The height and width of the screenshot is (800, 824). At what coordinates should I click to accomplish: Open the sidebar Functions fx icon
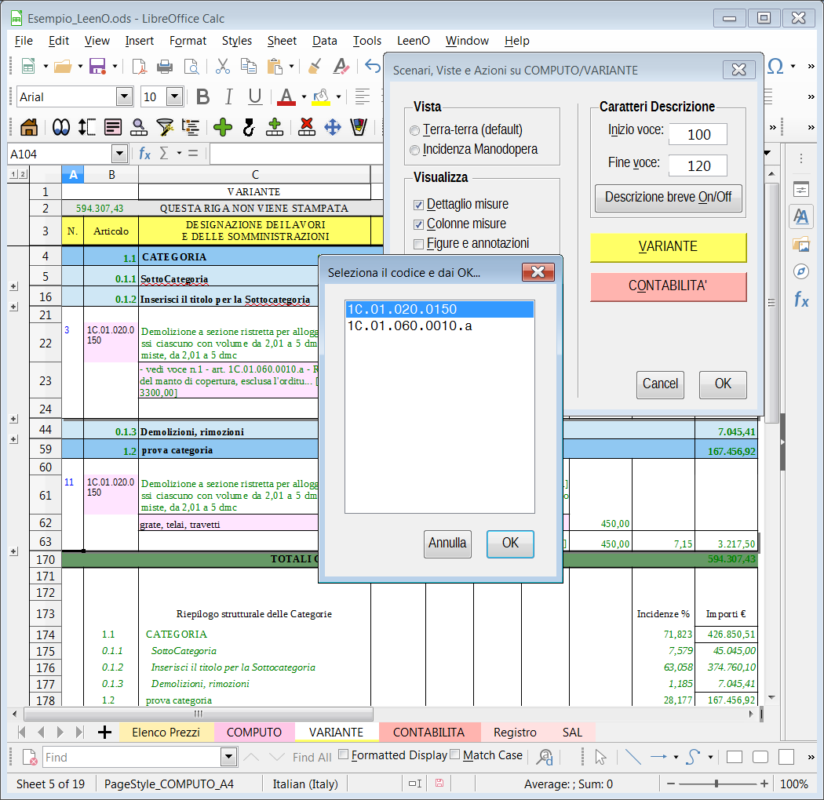coord(801,300)
